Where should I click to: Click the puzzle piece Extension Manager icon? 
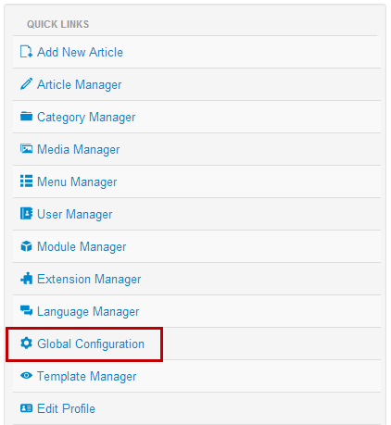26,279
